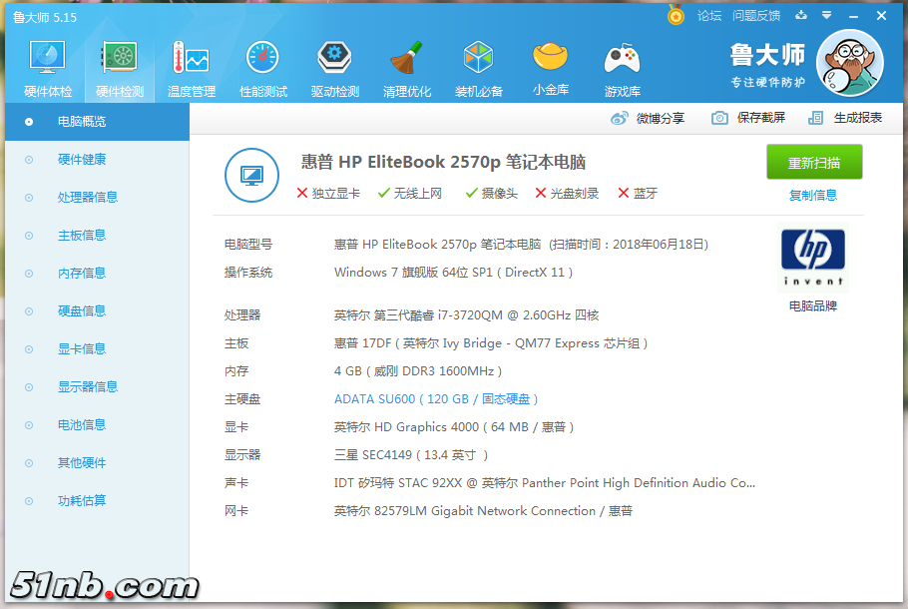Viewport: 908px width, 609px height.
Task: Share via 微博分享 in the toolbar
Action: pyautogui.click(x=648, y=118)
